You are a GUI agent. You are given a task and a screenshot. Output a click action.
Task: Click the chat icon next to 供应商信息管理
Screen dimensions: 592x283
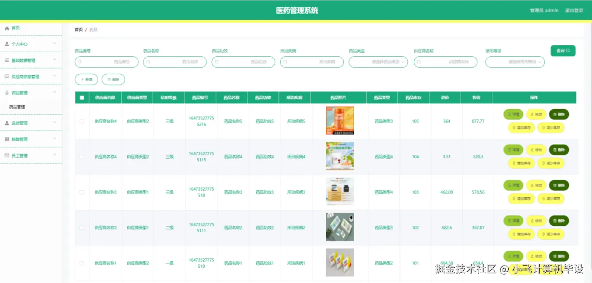(x=7, y=77)
